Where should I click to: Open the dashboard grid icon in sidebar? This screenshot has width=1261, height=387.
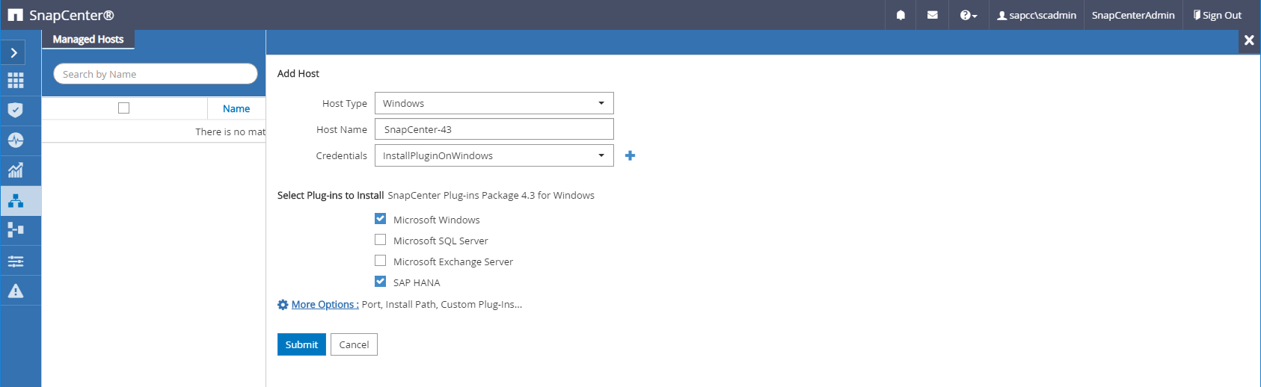tap(16, 80)
